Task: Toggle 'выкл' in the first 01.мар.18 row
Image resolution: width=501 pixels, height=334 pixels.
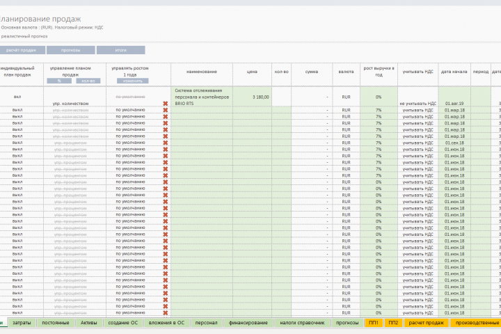Action: (17, 110)
